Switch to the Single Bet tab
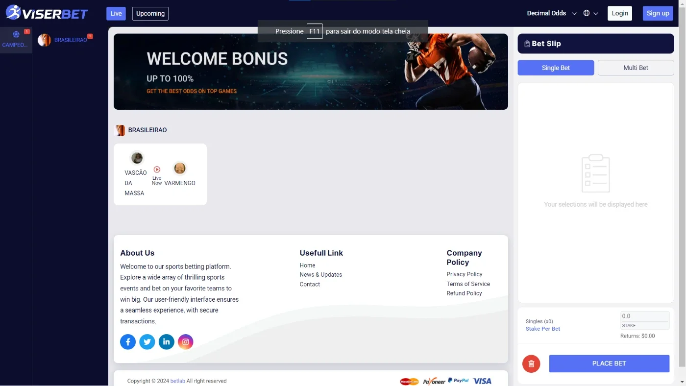This screenshot has height=386, width=686. 556,68
